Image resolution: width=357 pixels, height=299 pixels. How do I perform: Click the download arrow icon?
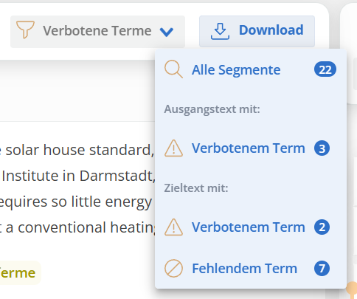coord(220,32)
